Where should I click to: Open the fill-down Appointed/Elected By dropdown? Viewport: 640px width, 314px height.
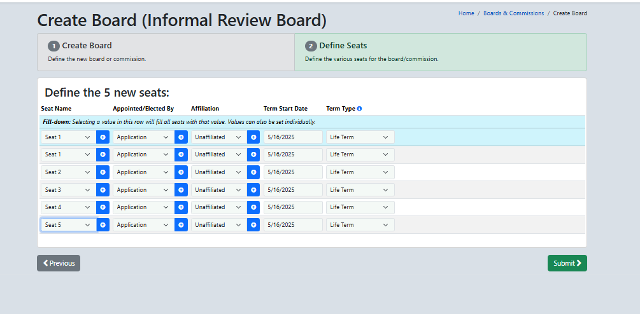144,137
